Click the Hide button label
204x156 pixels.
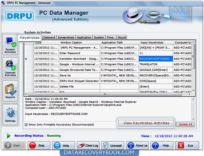(x=66, y=146)
